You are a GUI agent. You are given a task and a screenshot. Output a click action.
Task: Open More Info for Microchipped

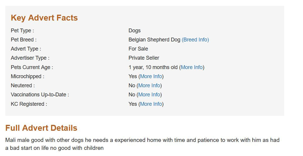coord(151,76)
